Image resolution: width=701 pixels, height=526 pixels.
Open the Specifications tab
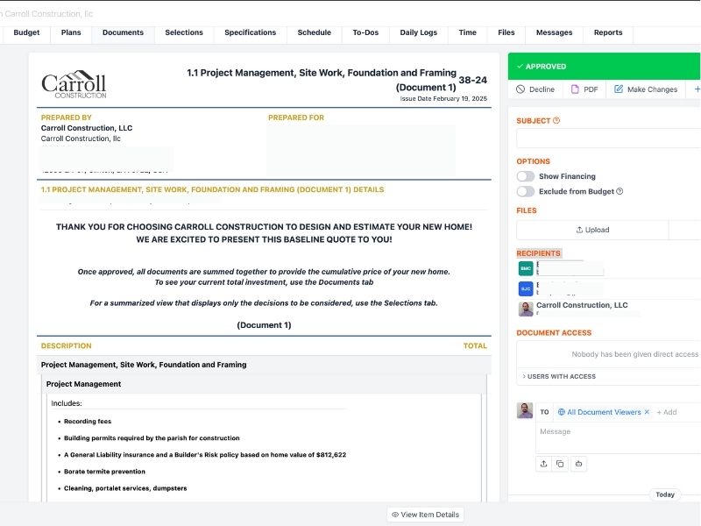(x=251, y=32)
